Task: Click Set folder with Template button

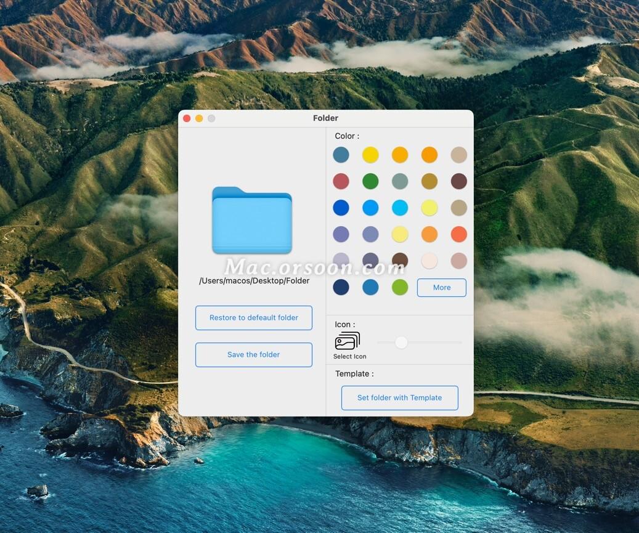Action: (400, 398)
